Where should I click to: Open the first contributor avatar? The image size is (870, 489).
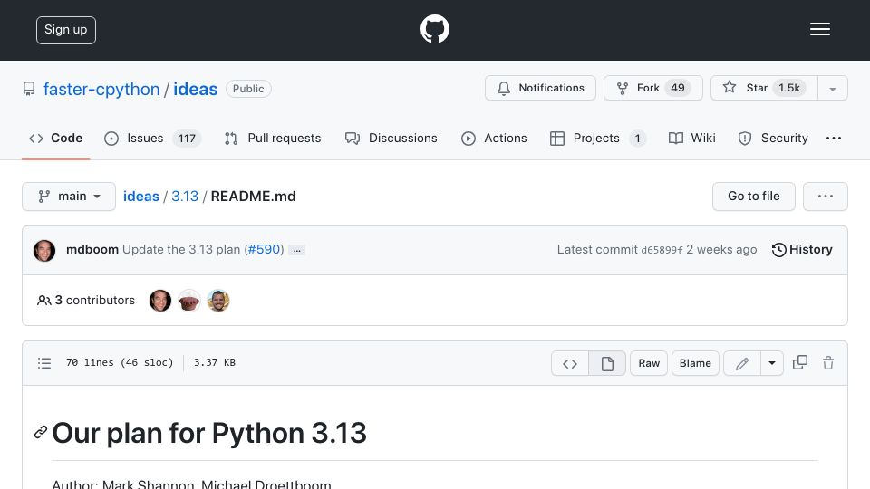[x=160, y=301]
